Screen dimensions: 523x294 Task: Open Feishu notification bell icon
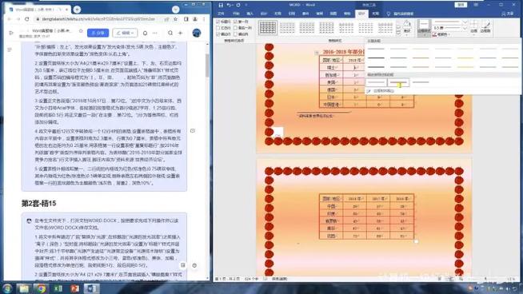tap(145, 33)
